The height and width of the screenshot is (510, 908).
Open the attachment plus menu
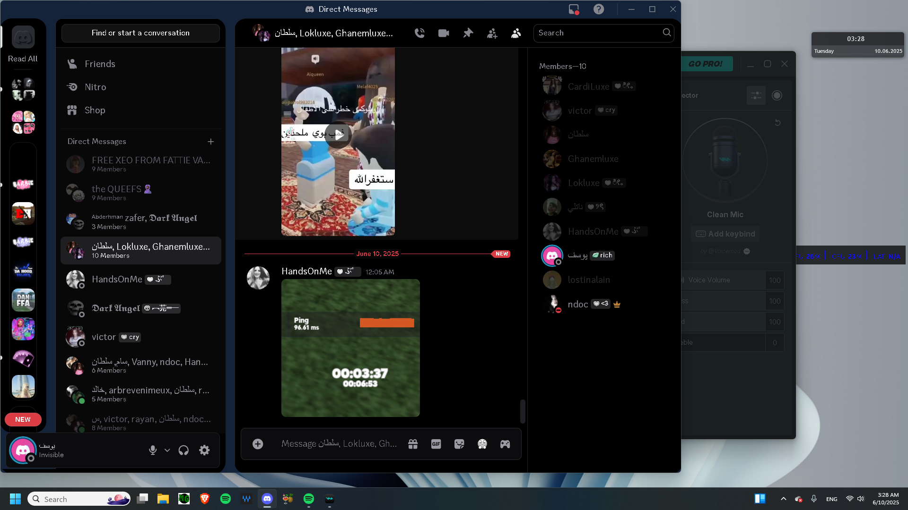(258, 444)
